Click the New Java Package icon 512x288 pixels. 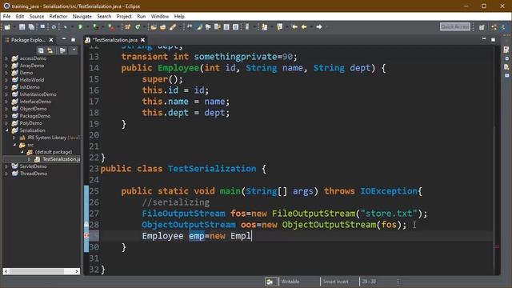click(x=127, y=26)
